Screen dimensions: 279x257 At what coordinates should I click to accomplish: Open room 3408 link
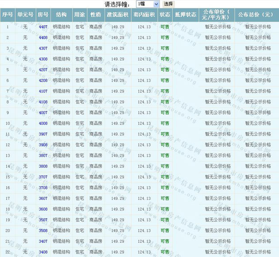click(43, 252)
